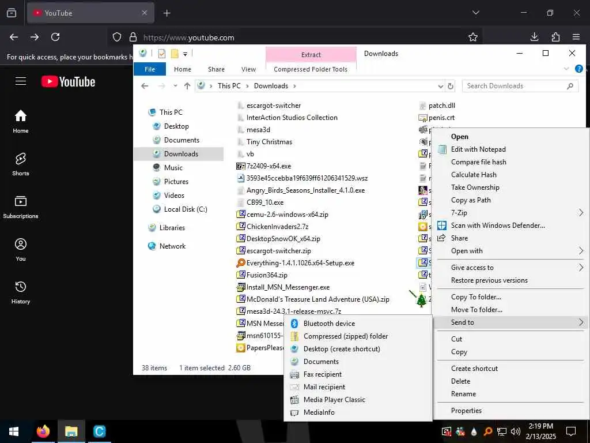
Task: Click New folder quick access icon
Action: tap(175, 54)
